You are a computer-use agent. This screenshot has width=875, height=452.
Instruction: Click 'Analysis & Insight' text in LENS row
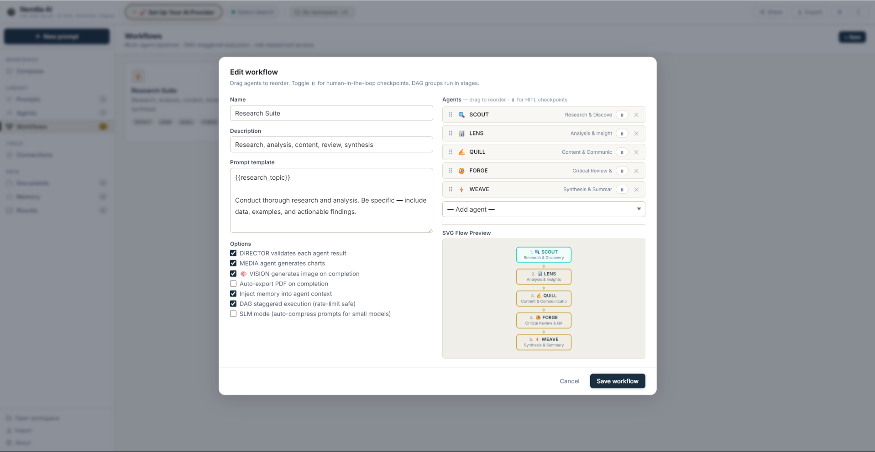pyautogui.click(x=591, y=134)
